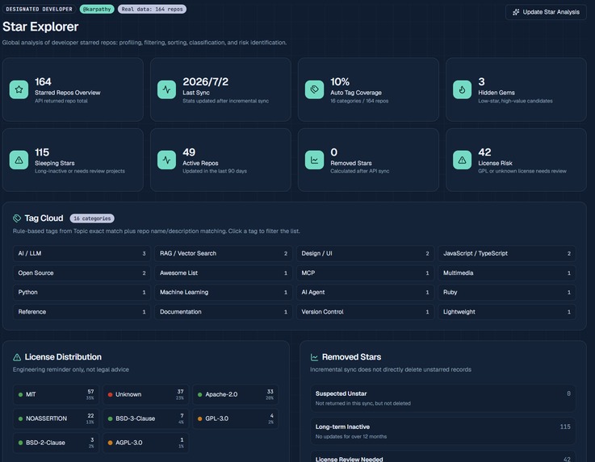
Task: Click the warning icon beside License Distribution heading
Action: pyautogui.click(x=17, y=357)
